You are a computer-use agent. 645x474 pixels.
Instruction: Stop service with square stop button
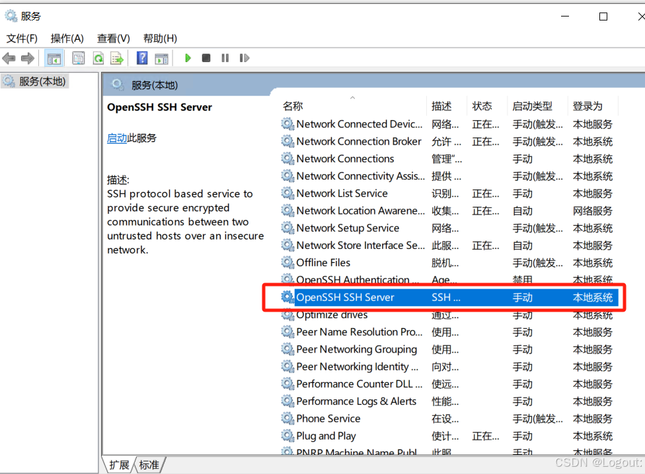pos(206,58)
